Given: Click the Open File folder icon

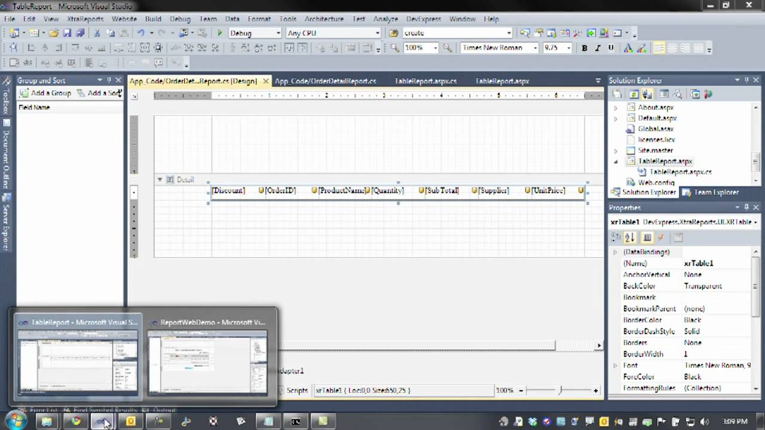Looking at the screenshot, I should [54, 33].
